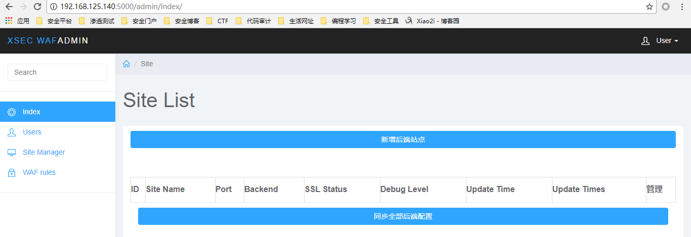Open 安全工具 bookmark folder

[x=381, y=21]
